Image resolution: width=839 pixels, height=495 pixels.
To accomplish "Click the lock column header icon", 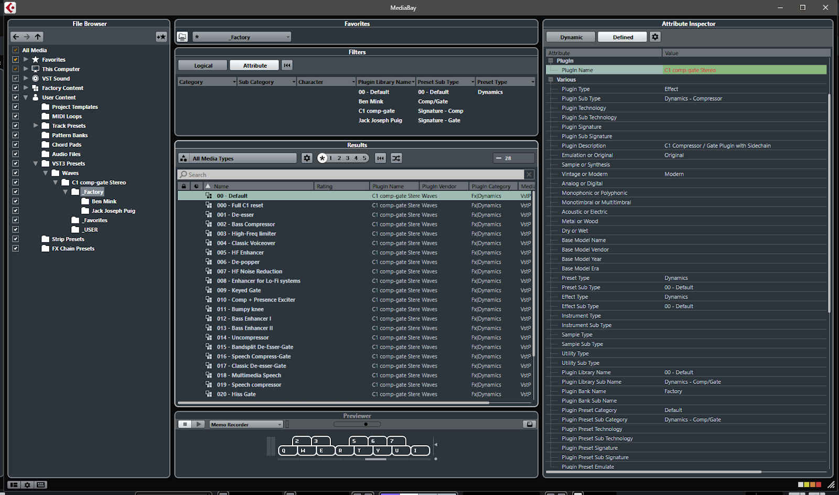I will [184, 186].
